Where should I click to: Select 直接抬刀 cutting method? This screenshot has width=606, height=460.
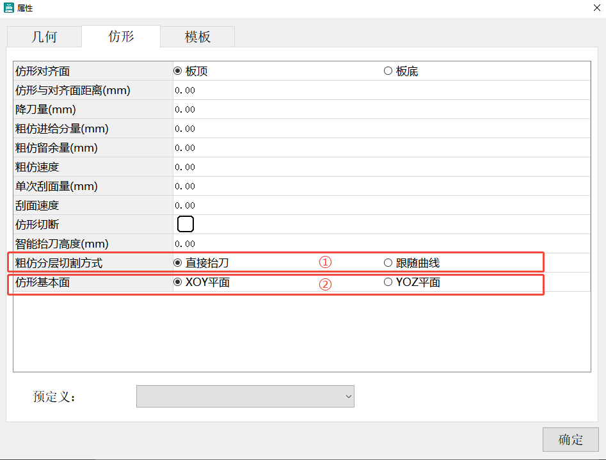[178, 262]
